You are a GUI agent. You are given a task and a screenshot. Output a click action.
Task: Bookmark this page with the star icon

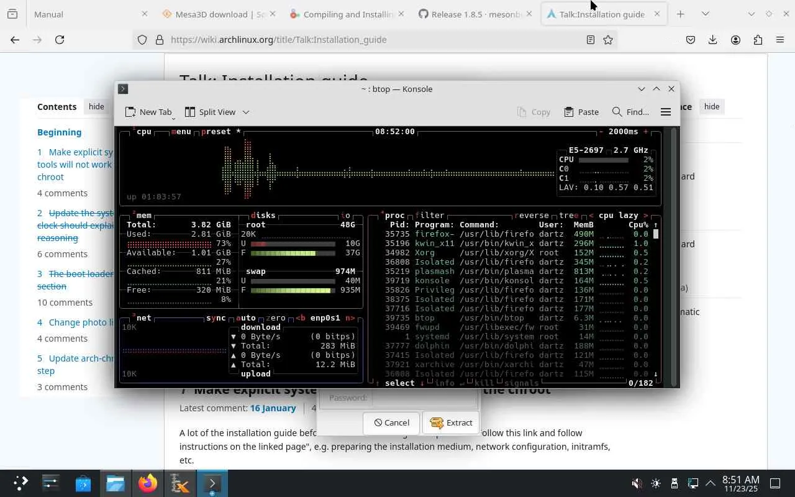[608, 40]
